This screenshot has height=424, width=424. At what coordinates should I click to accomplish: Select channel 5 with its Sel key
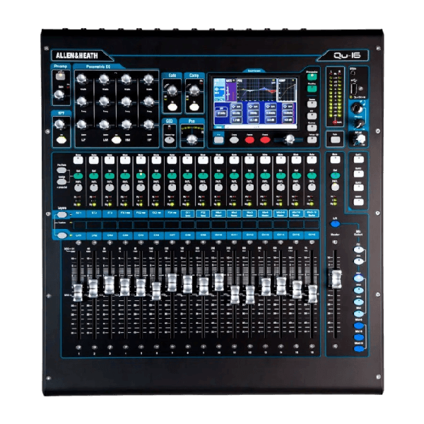pyautogui.click(x=141, y=176)
